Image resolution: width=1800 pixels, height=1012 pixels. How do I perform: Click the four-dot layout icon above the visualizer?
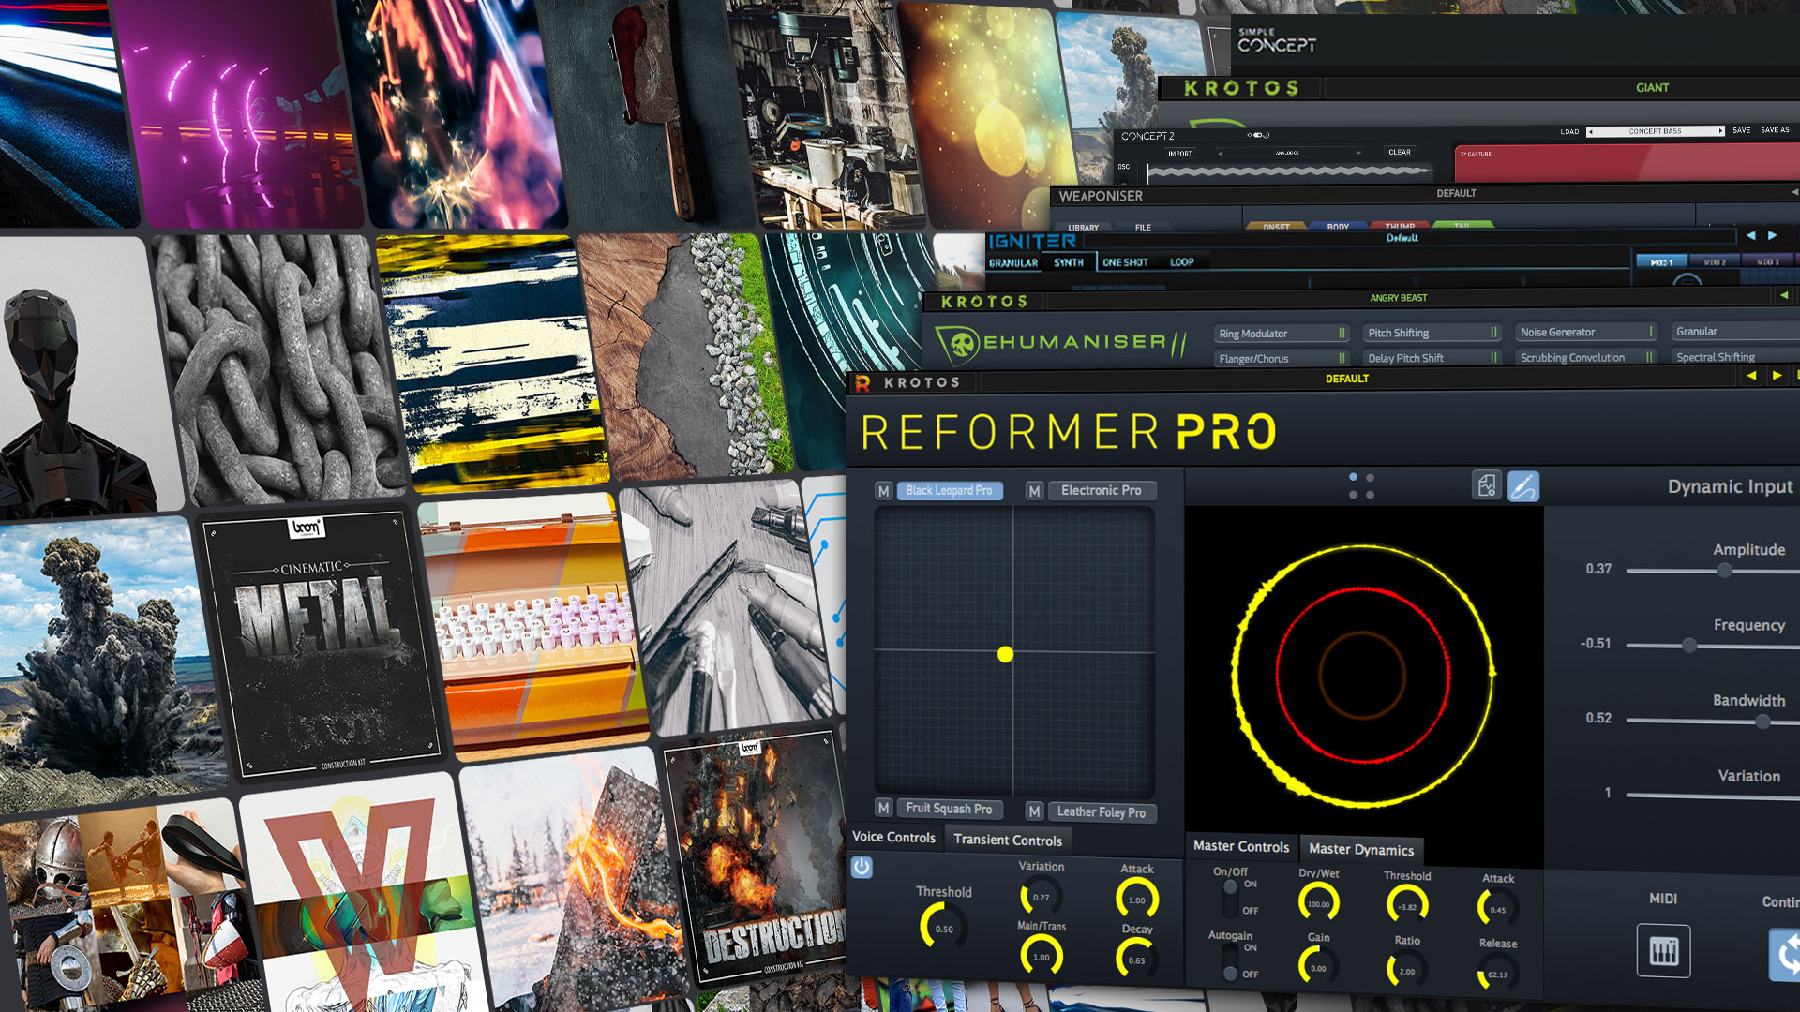click(x=1361, y=485)
